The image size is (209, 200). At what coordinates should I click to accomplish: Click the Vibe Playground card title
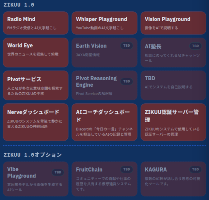(22, 173)
